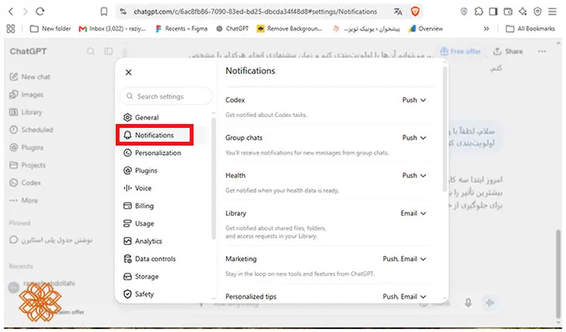
Task: Open Library in the ChatGPT sidebar
Action: point(25,112)
